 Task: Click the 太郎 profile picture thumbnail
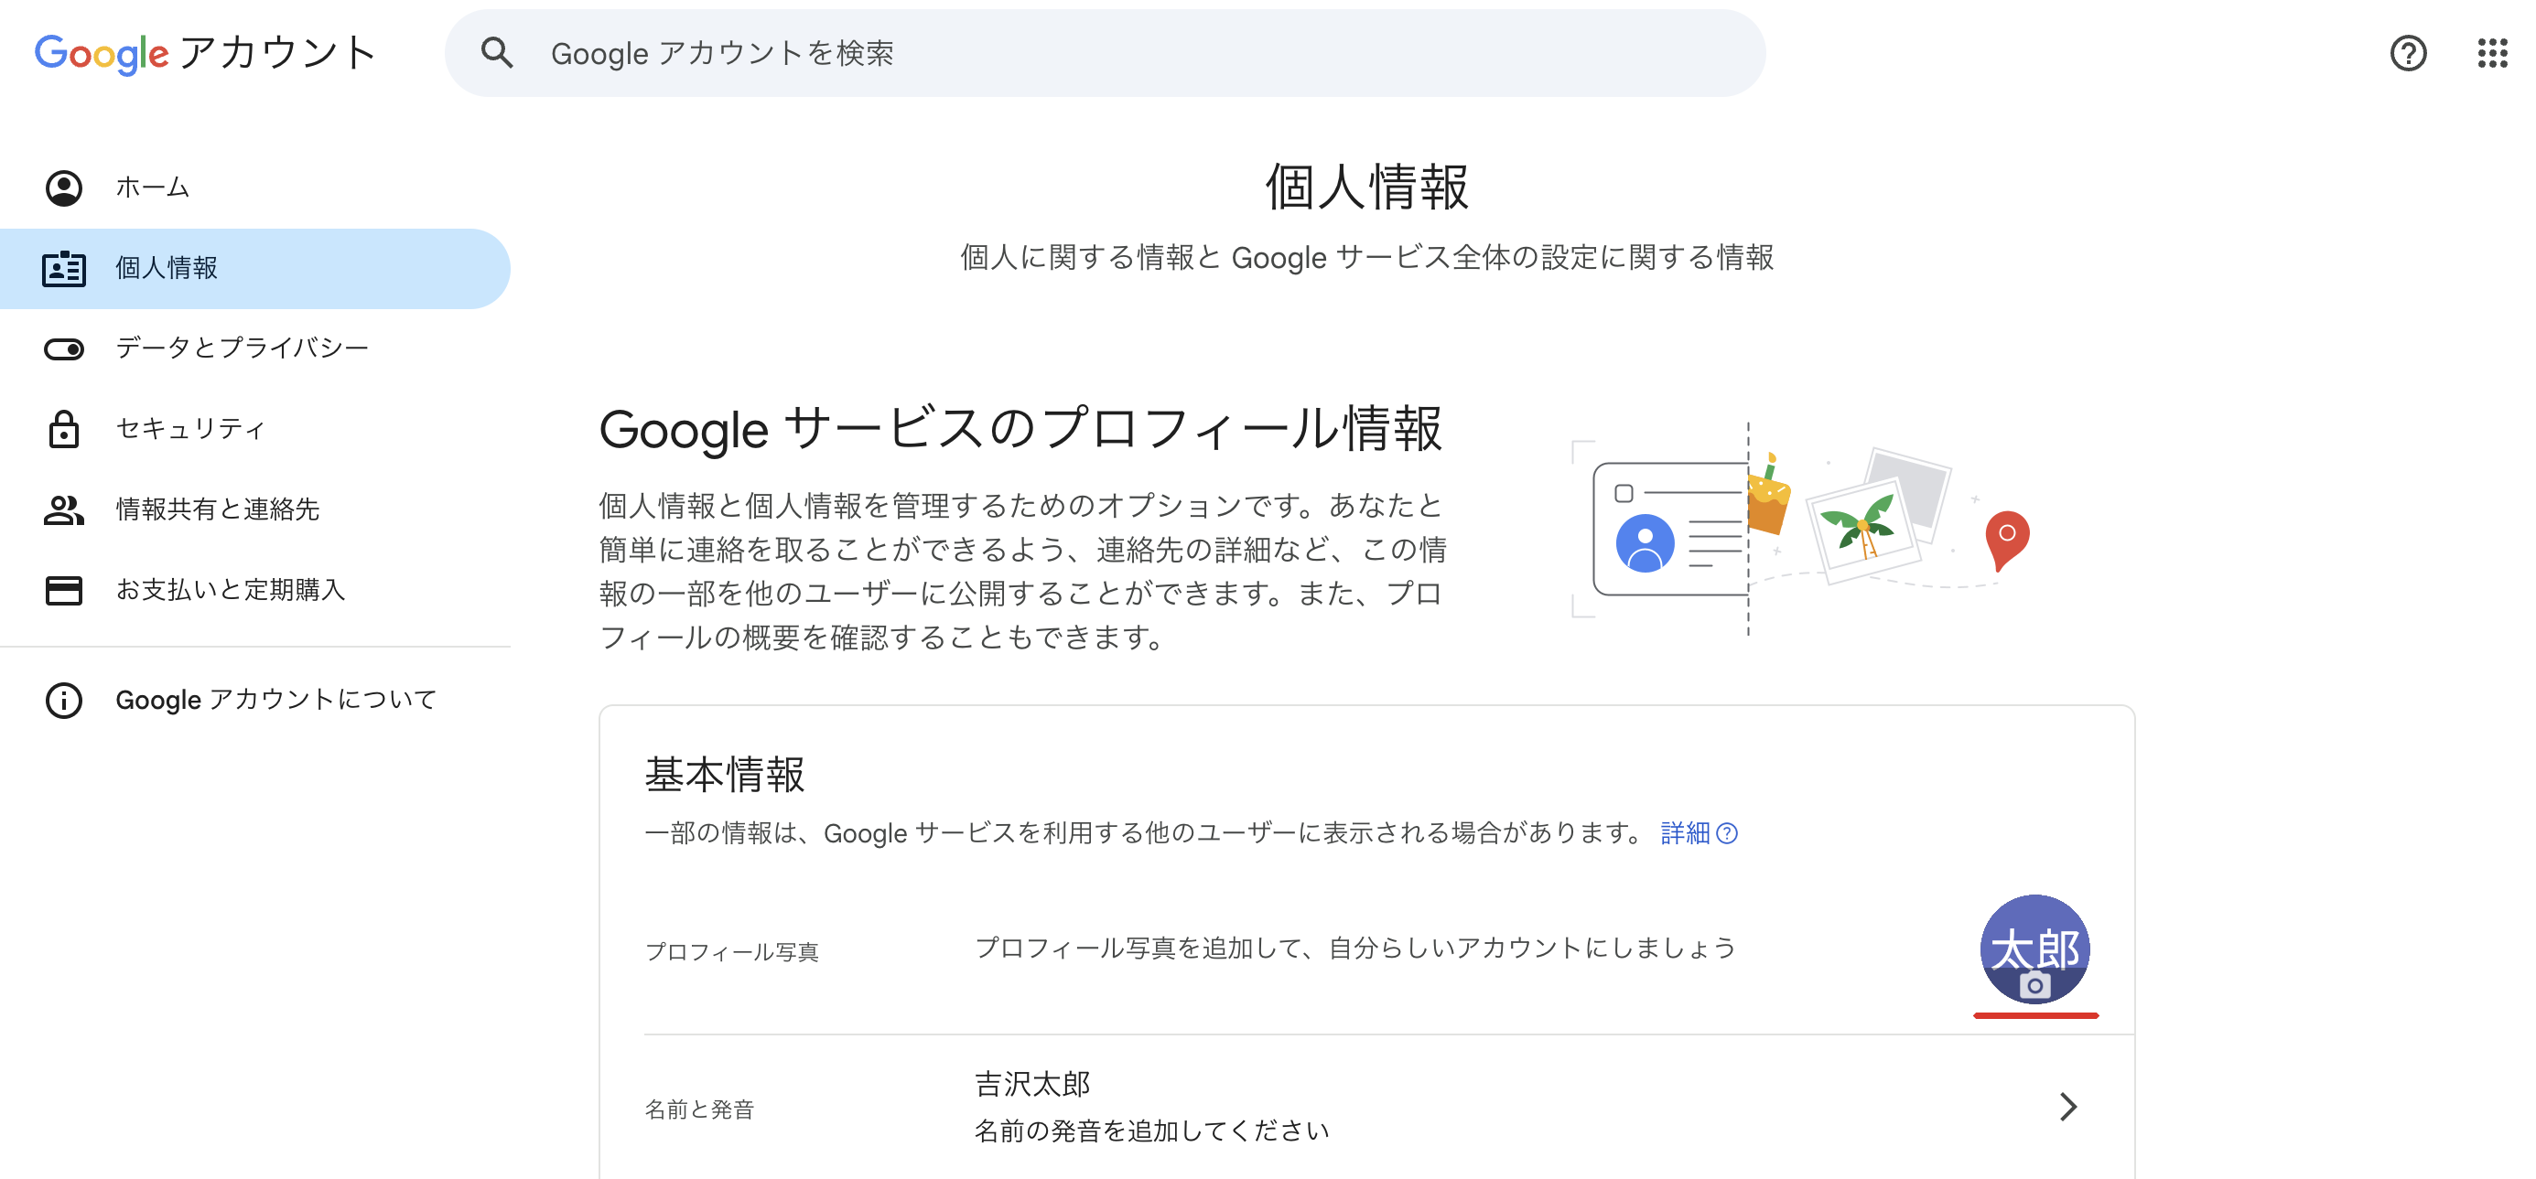click(2034, 949)
